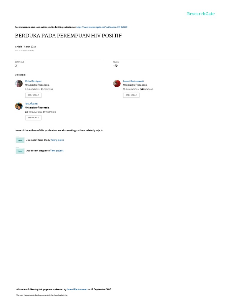
Task: Click Yati Afiyanti's profile photo
Action: 19,106
